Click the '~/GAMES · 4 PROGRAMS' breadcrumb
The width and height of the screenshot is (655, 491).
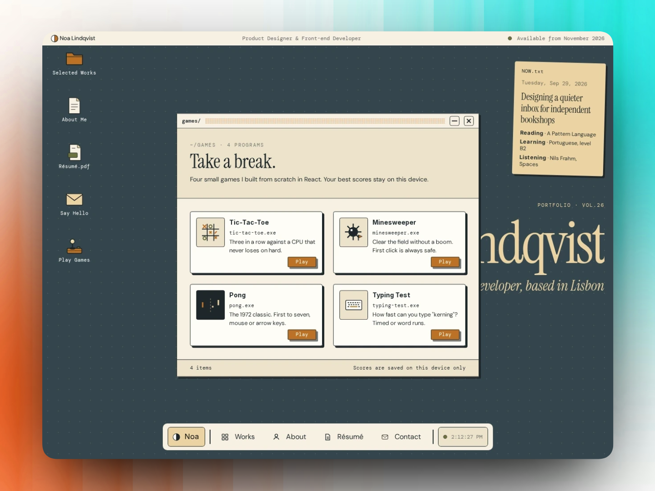pyautogui.click(x=227, y=145)
